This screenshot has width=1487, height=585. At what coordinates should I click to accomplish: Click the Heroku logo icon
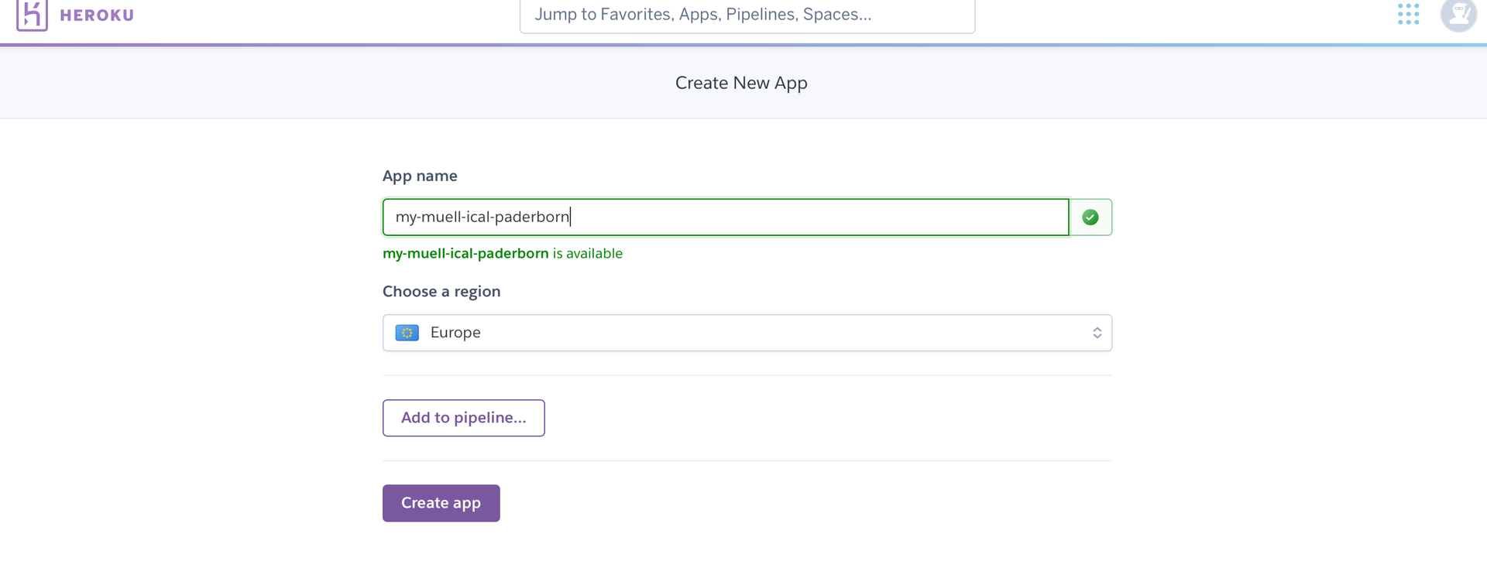tap(32, 15)
